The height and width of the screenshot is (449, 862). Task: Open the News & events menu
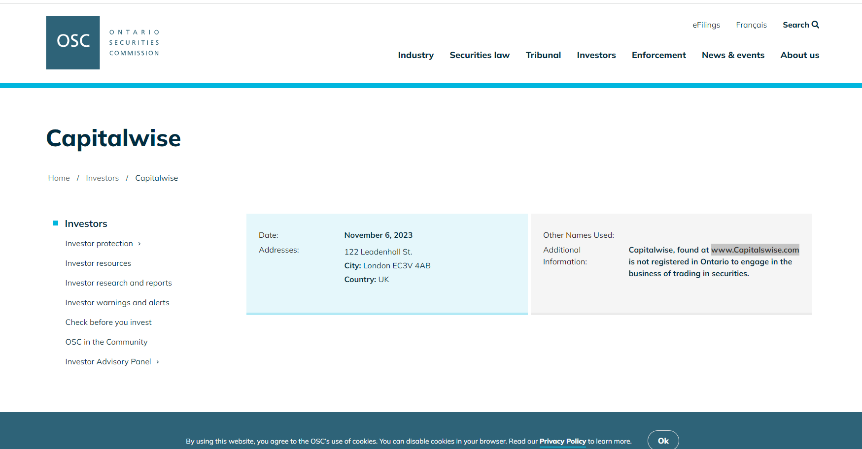(x=733, y=55)
